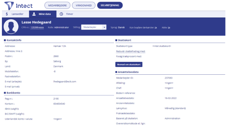Click the Mobiltelefon value -8
The image size is (226, 128).
(54, 71)
